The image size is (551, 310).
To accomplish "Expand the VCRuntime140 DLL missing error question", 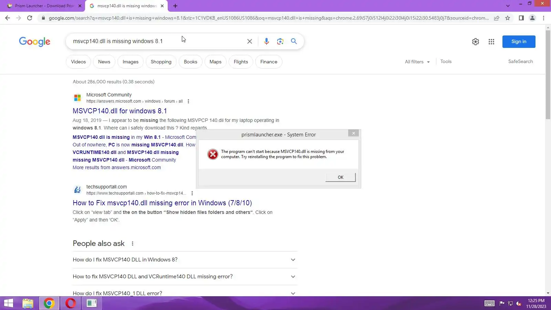I will click(x=185, y=277).
